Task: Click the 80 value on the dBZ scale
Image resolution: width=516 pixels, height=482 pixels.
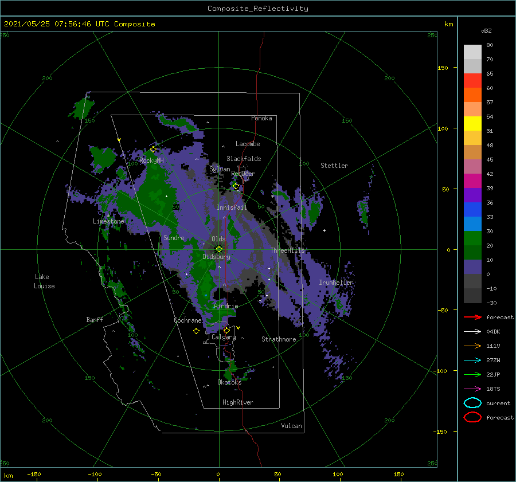Action: pos(490,45)
